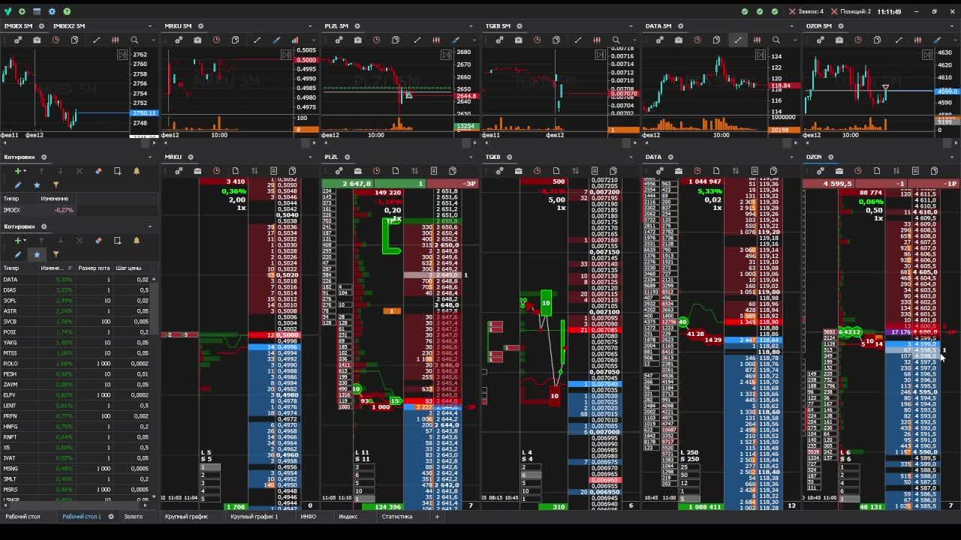Expand the lower Котировки panel menu arrow

click(x=150, y=226)
